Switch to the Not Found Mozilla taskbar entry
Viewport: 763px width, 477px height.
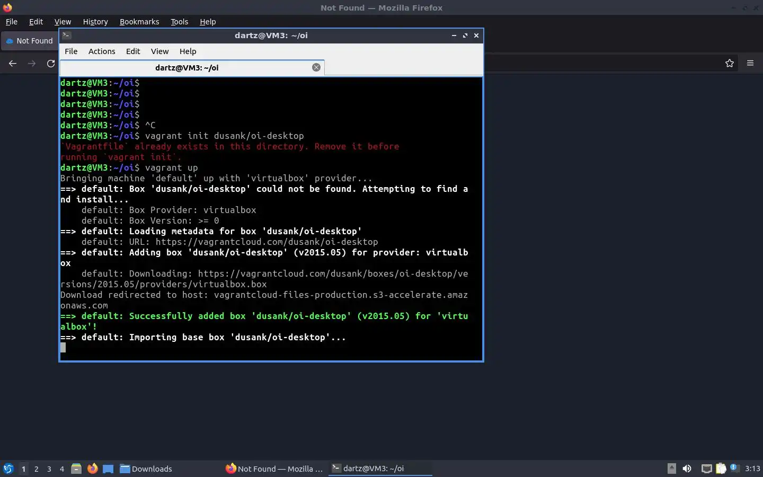[274, 469]
